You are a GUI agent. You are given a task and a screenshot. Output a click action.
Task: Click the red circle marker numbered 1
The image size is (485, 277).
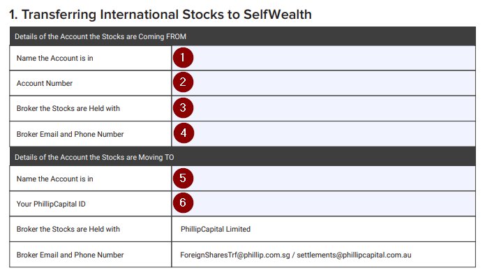pyautogui.click(x=183, y=58)
